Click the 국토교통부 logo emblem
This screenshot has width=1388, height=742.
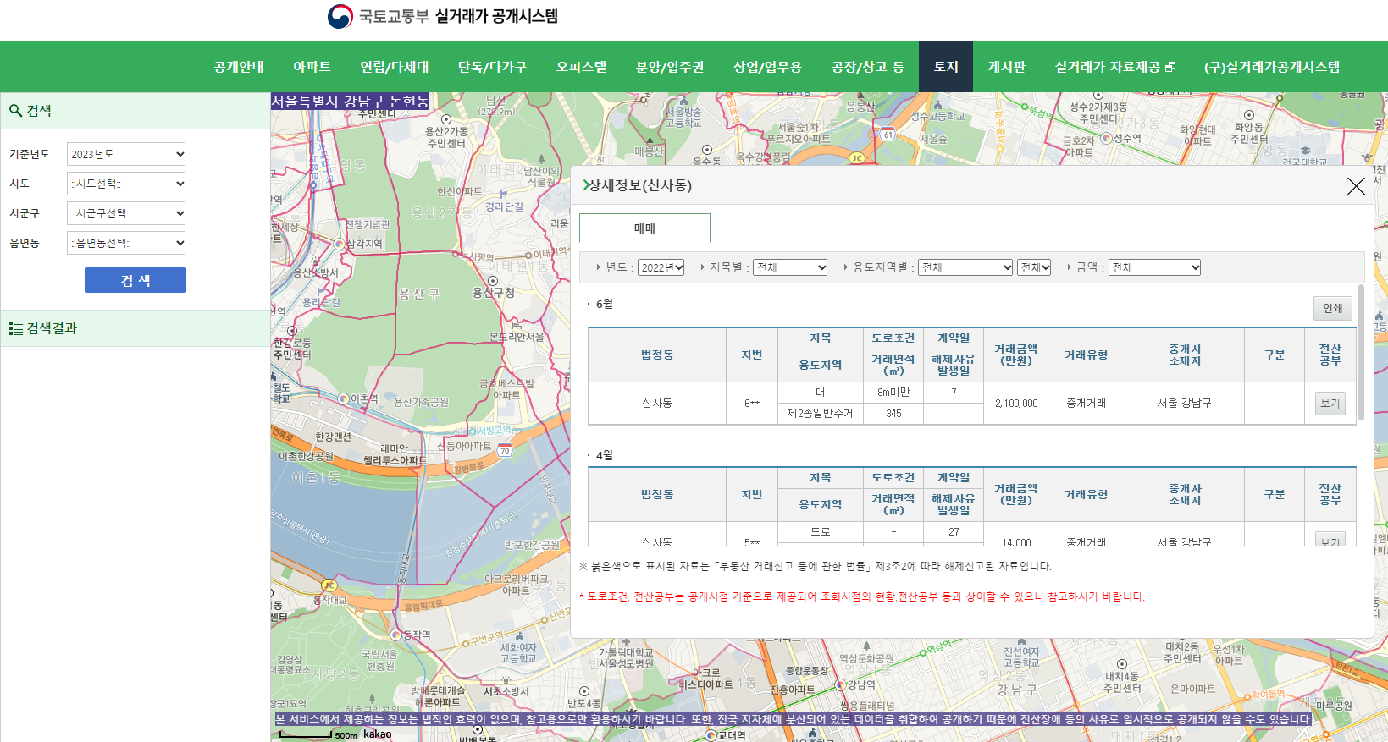[340, 16]
